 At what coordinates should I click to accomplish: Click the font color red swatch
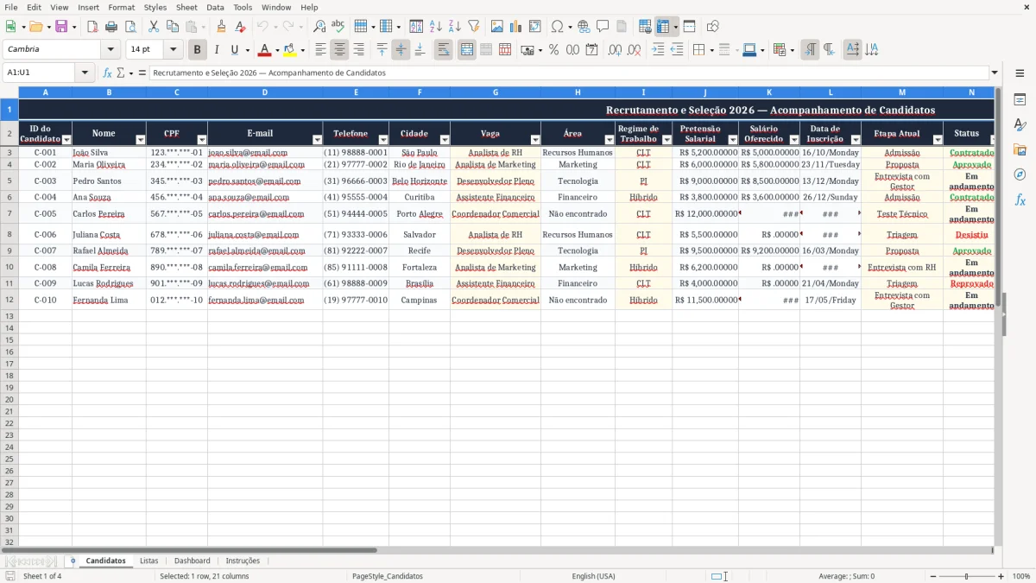pyautogui.click(x=265, y=50)
